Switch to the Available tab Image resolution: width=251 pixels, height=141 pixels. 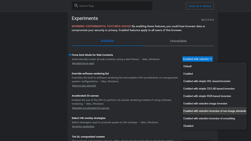[107, 41]
